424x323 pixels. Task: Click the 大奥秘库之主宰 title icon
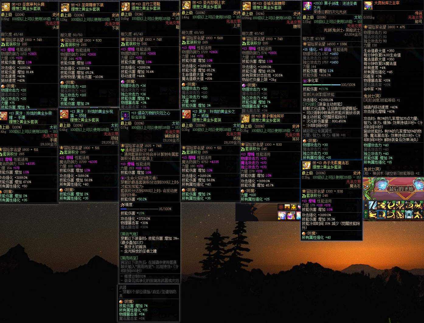368,5
